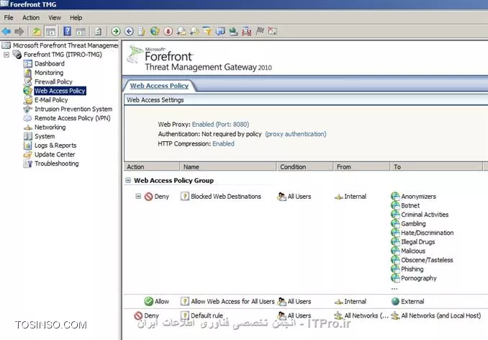Open the Action menu

[x=31, y=18]
